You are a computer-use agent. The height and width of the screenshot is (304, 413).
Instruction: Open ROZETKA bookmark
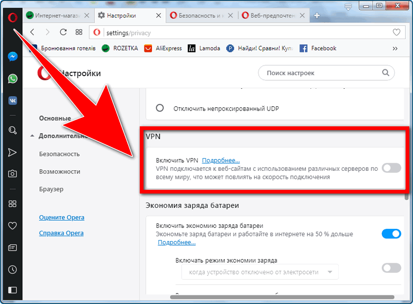pos(120,48)
